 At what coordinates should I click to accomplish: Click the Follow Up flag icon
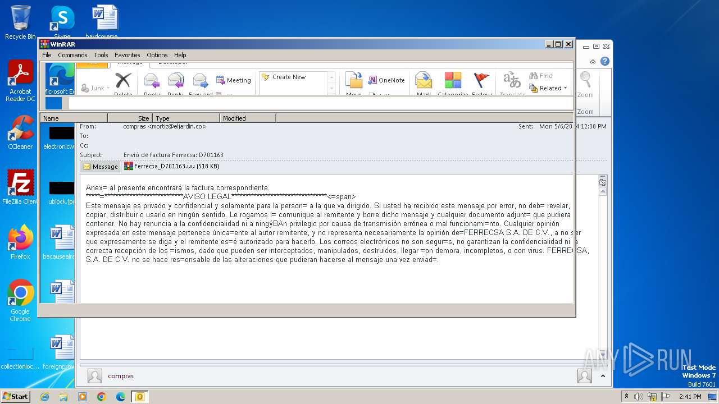481,80
